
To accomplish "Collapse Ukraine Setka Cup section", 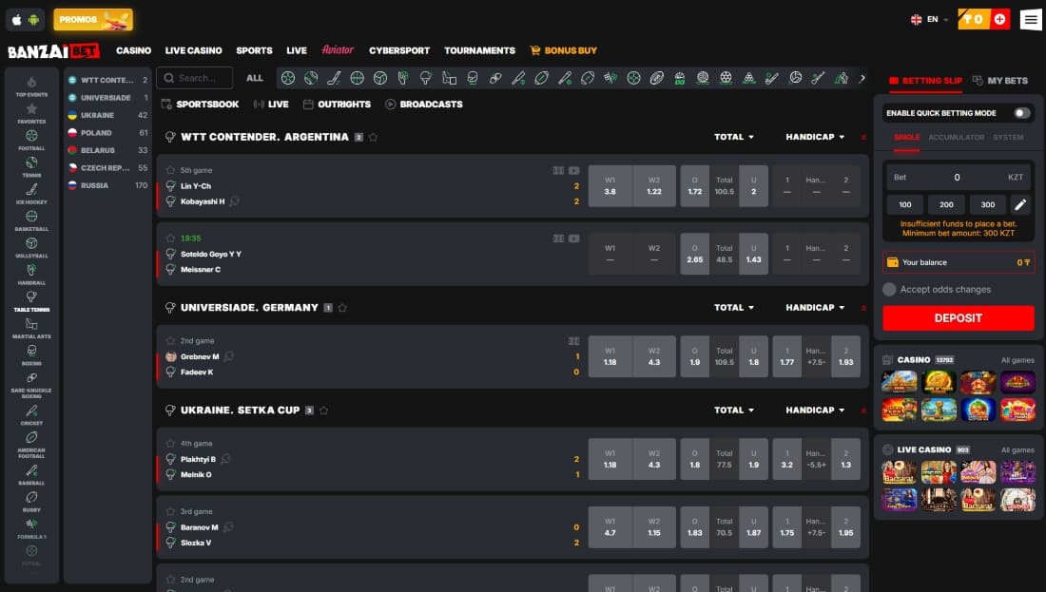I will 863,411.
